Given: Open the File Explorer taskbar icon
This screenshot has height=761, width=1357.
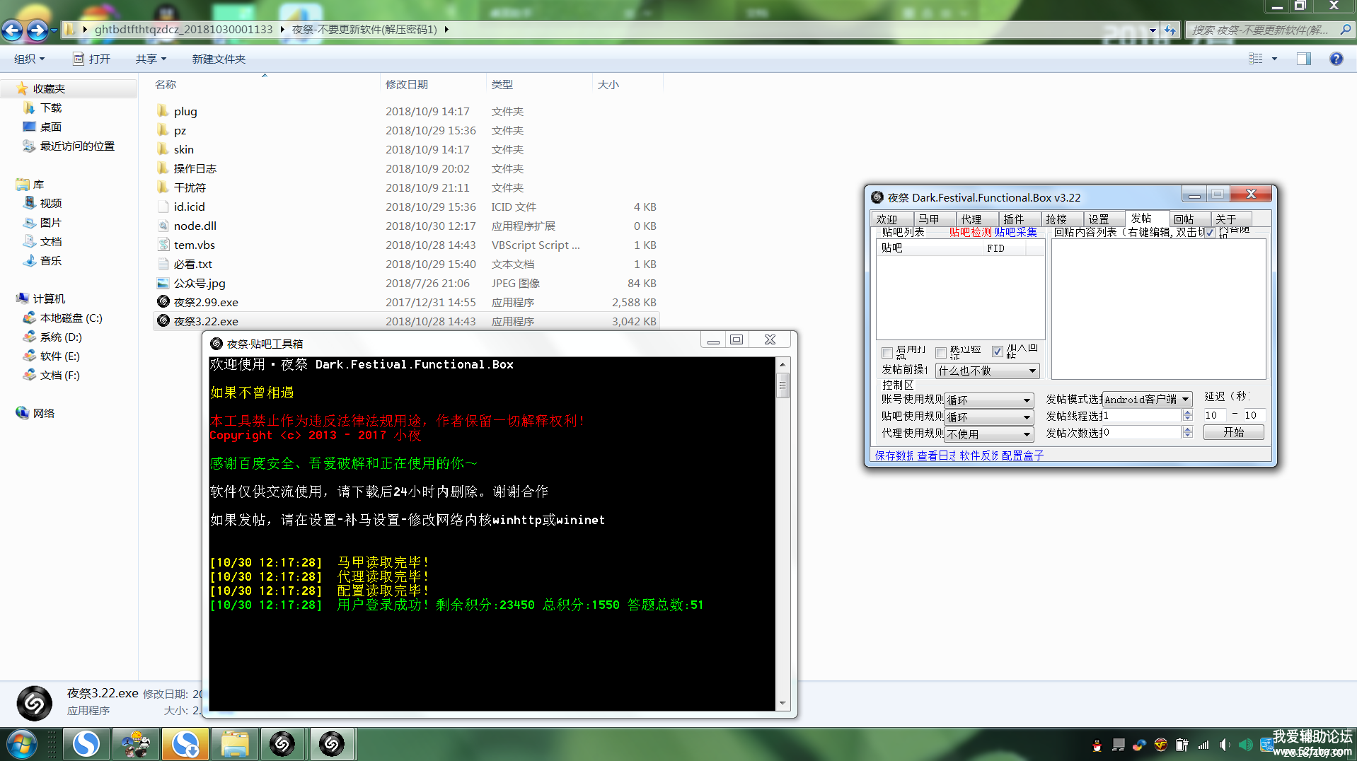Looking at the screenshot, I should click(x=234, y=744).
